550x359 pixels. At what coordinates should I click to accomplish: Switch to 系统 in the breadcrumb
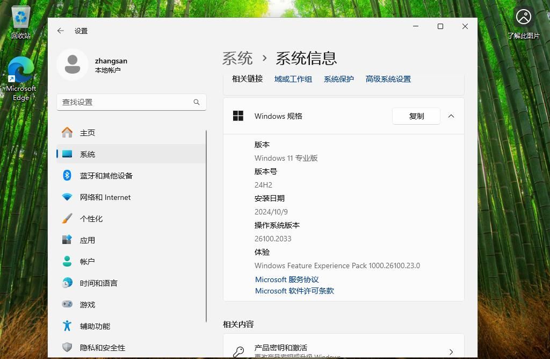point(237,58)
